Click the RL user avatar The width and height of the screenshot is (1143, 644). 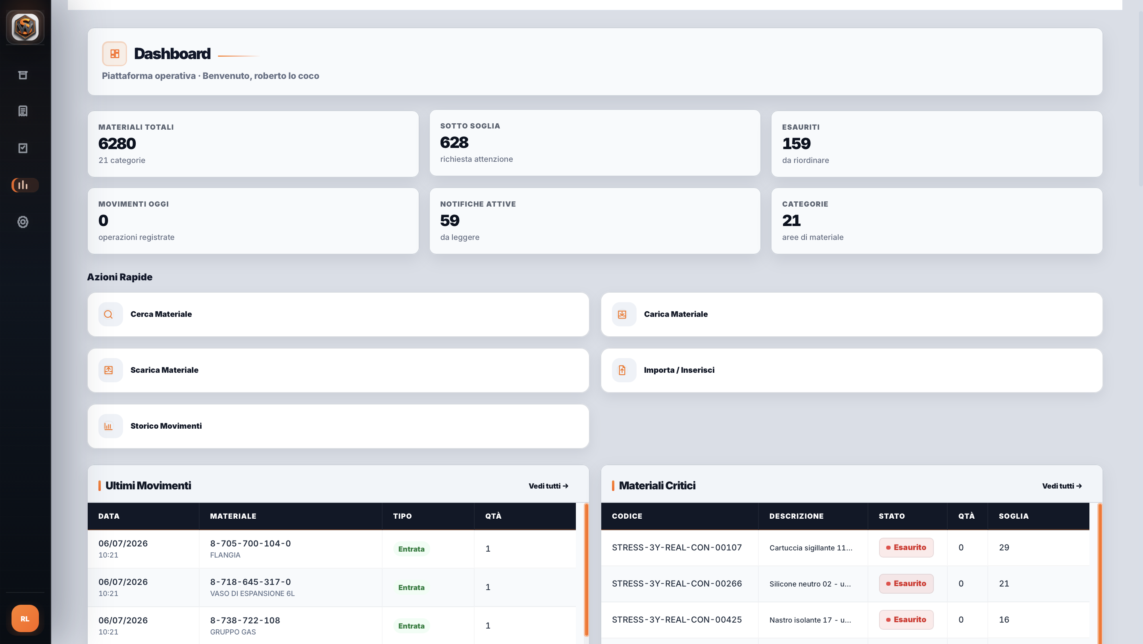click(25, 618)
